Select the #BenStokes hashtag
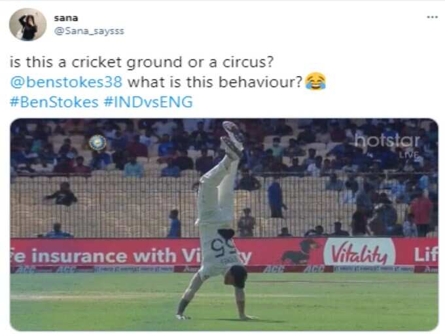 click(54, 102)
